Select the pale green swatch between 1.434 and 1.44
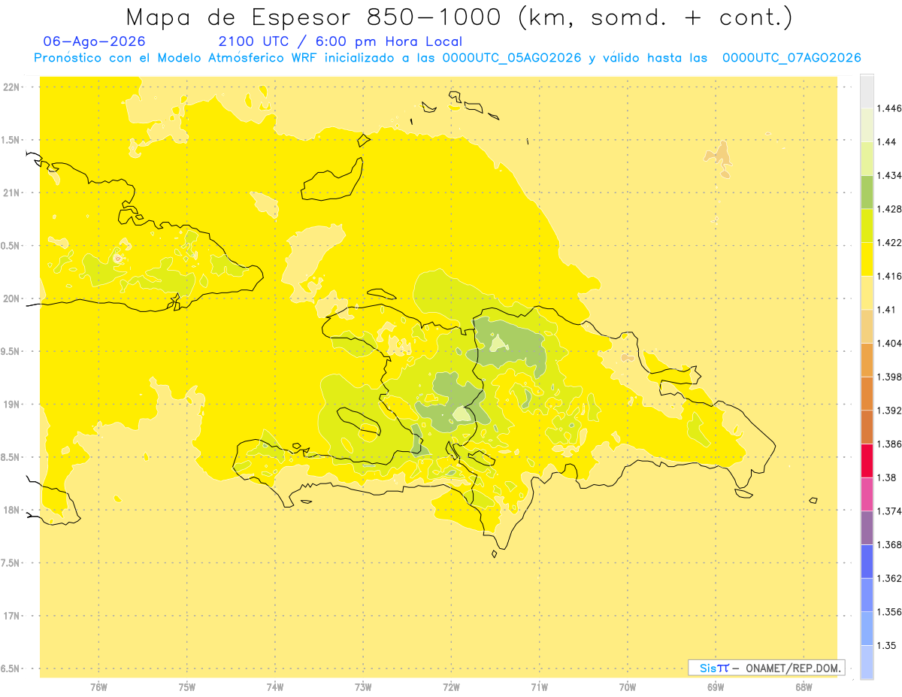902x697 pixels. 867,158
